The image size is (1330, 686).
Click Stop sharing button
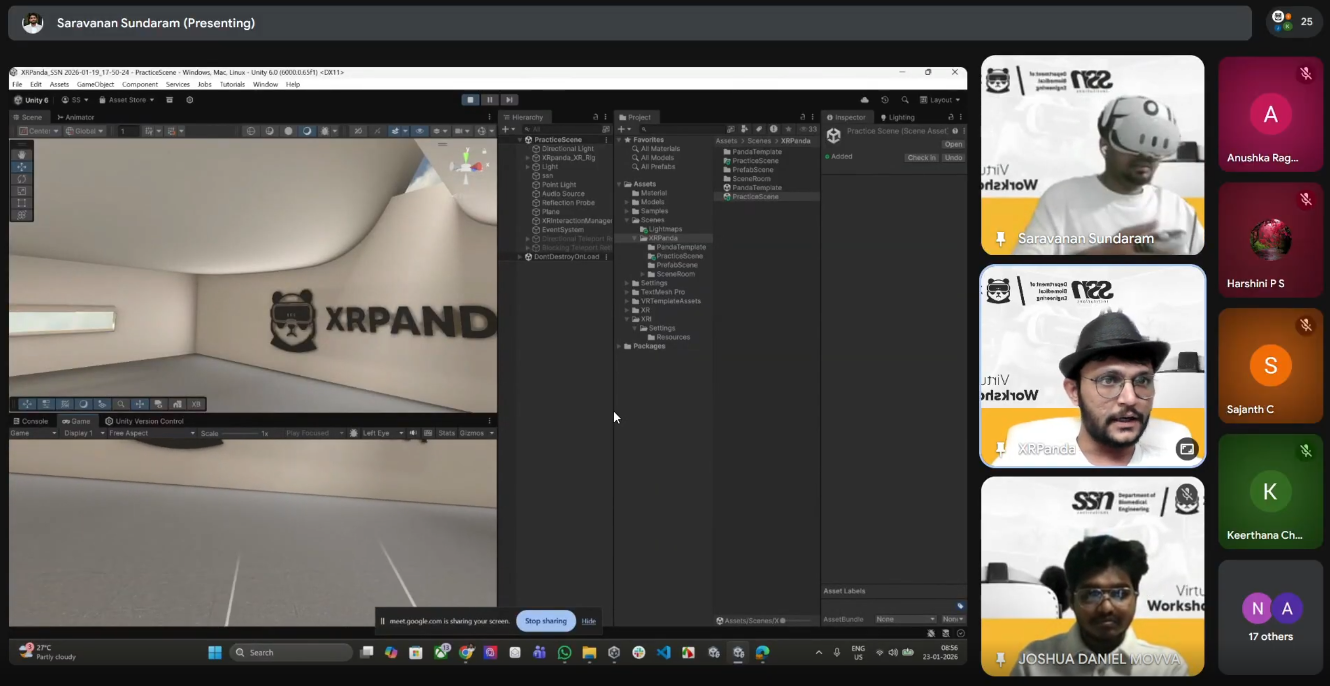point(545,621)
